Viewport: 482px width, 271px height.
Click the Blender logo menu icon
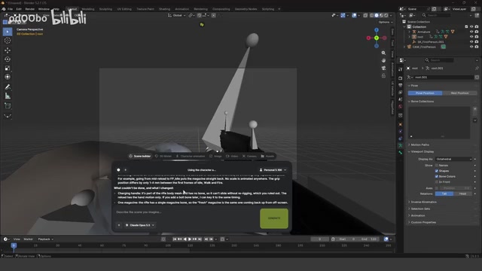4,9
